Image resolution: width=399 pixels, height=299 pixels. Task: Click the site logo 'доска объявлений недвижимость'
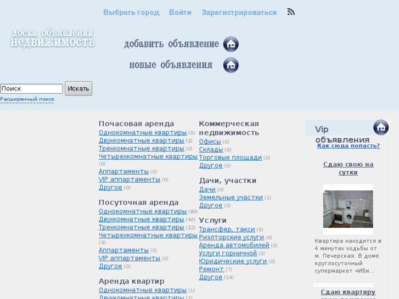(53, 38)
